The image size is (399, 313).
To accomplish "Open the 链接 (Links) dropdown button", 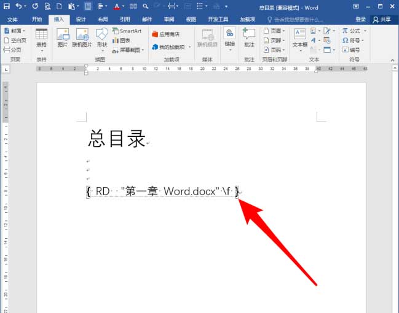I will pyautogui.click(x=230, y=40).
